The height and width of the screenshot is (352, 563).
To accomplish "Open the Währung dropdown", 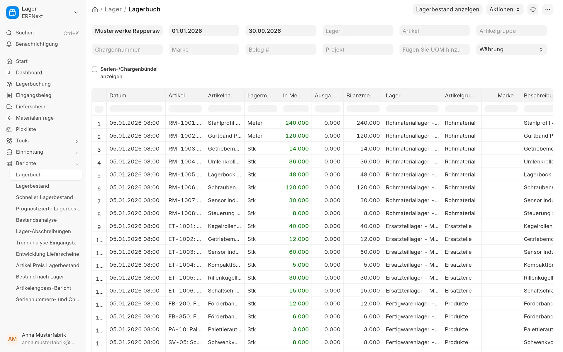I will pos(511,49).
